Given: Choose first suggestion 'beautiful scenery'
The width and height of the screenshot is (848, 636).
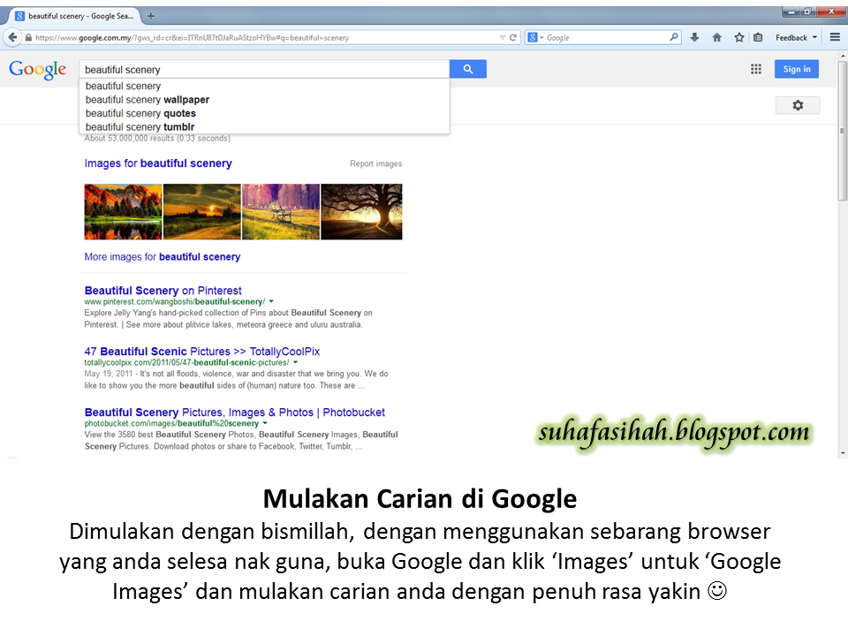Looking at the screenshot, I should coord(264,86).
